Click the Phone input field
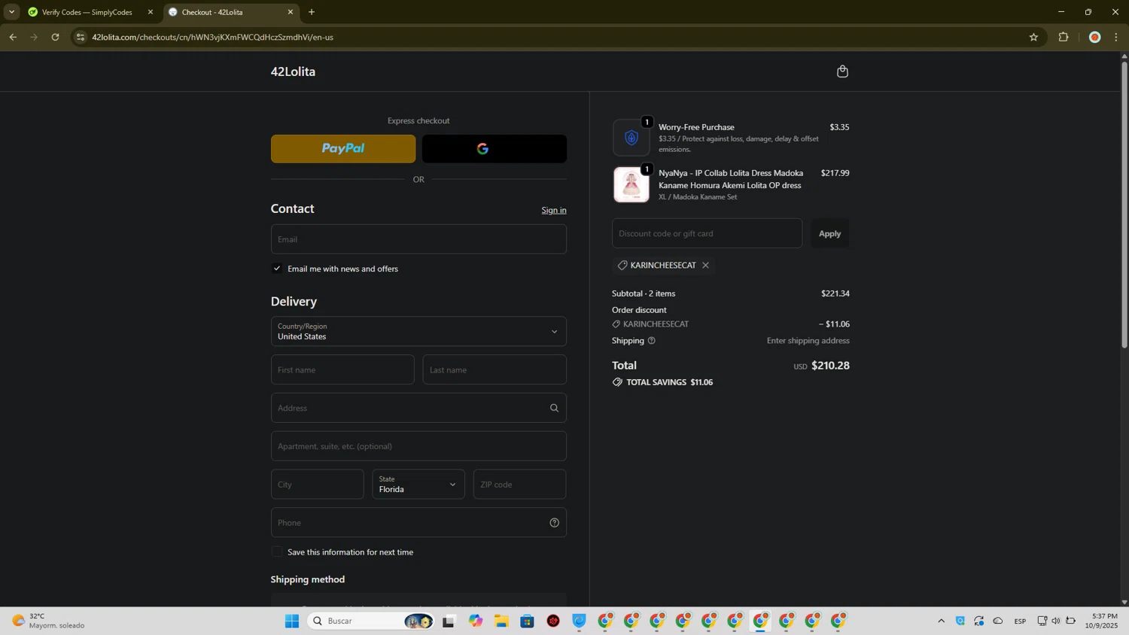This screenshot has width=1129, height=635. pos(418,523)
